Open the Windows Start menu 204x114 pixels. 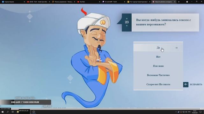[3, 112]
